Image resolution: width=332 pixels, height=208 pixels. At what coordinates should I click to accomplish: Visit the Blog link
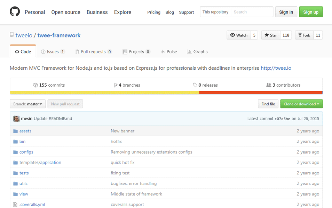(170, 12)
